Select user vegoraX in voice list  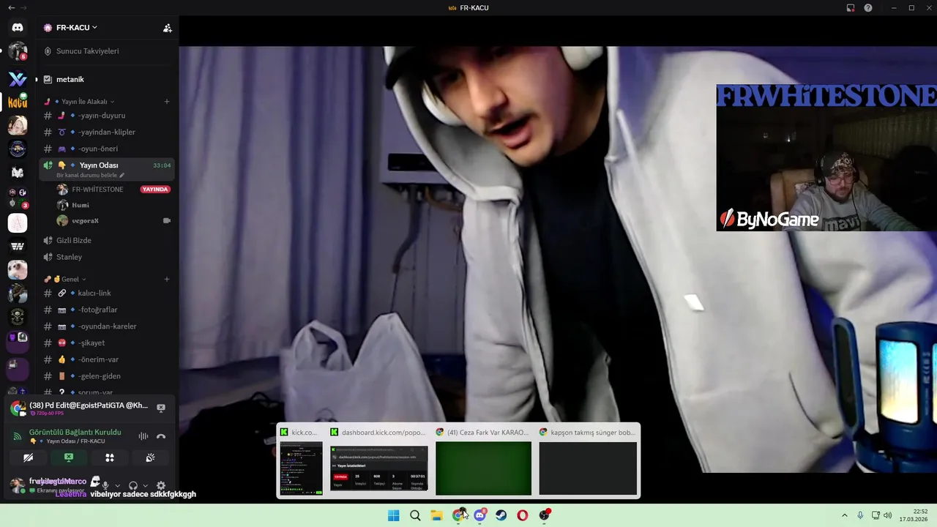pyautogui.click(x=113, y=220)
